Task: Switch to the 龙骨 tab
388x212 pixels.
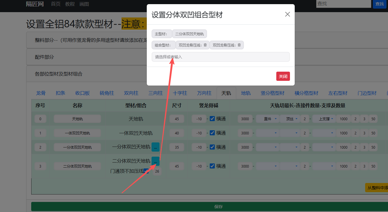Action: pos(41,93)
